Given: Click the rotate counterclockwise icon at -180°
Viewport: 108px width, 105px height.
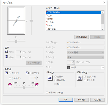Looking at the screenshot, I should tap(10, 84).
